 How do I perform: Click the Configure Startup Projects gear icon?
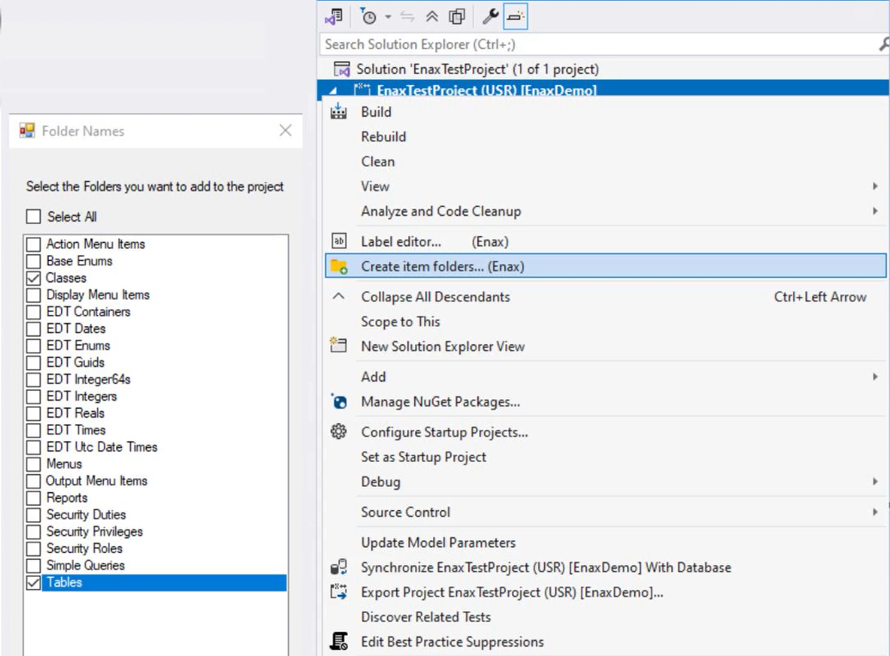338,432
